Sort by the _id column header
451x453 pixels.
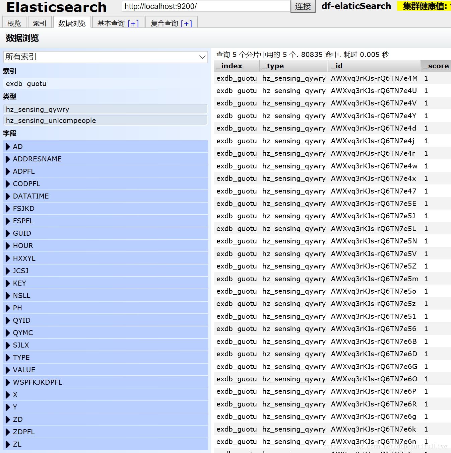click(x=374, y=66)
